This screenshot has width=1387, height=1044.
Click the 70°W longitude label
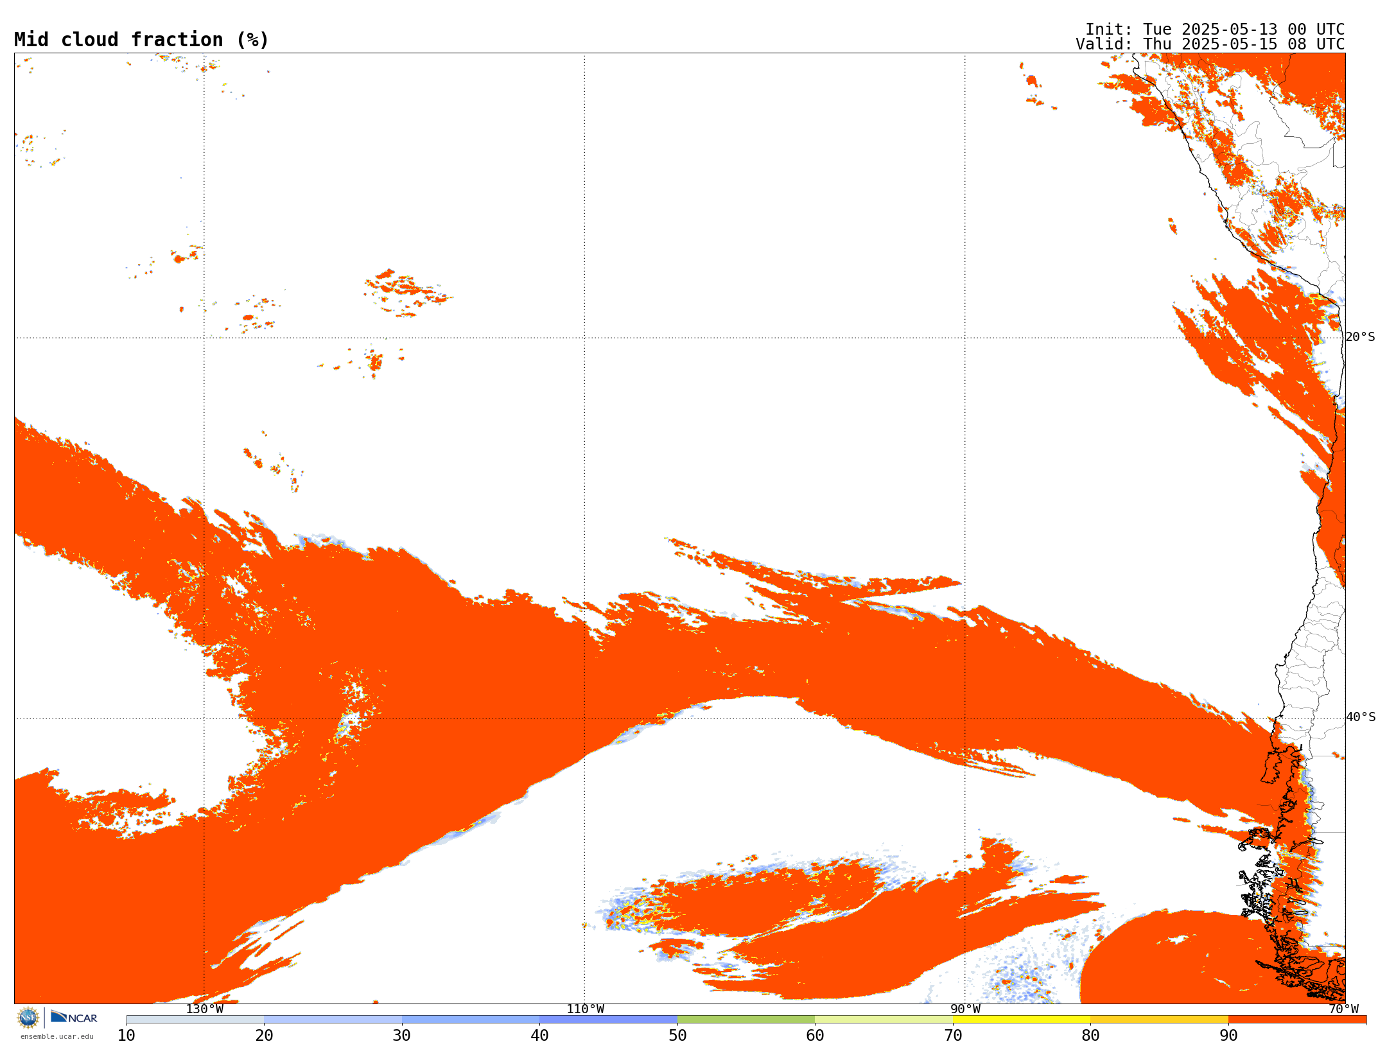click(x=1343, y=1009)
